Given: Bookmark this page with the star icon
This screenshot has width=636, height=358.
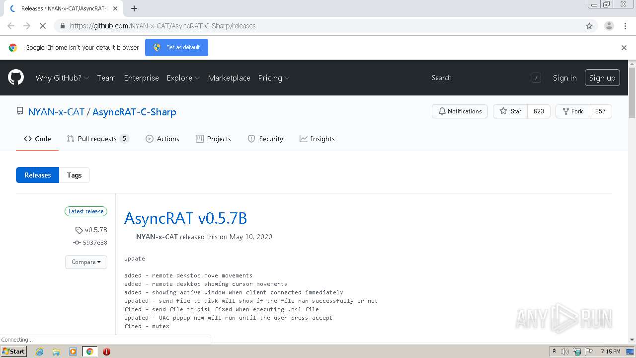Looking at the screenshot, I should click(x=589, y=26).
